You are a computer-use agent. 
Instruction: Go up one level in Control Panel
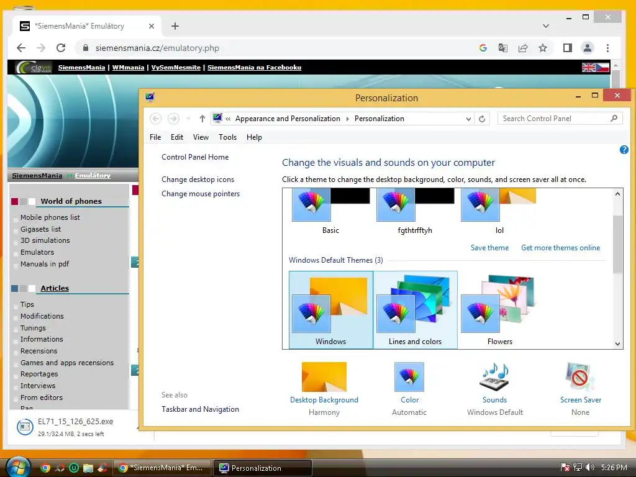(202, 119)
